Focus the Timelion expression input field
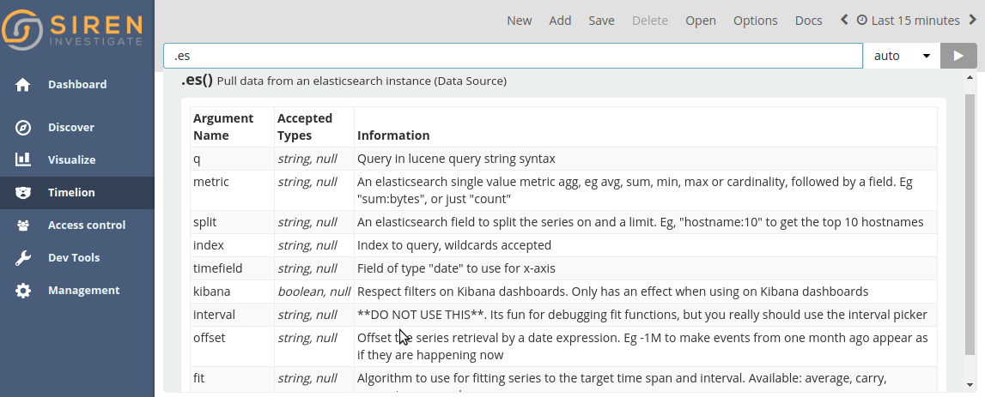 coord(513,56)
